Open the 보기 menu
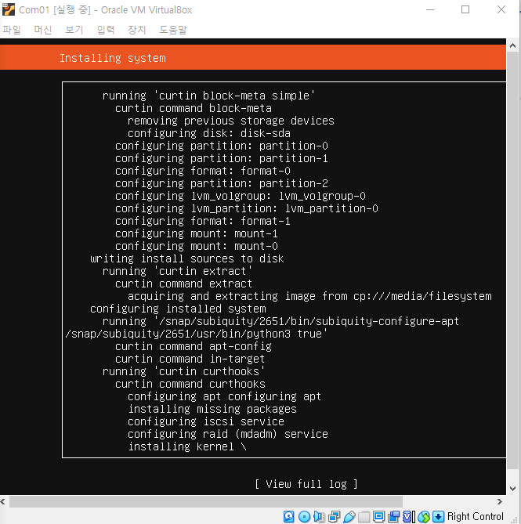 pyautogui.click(x=74, y=30)
